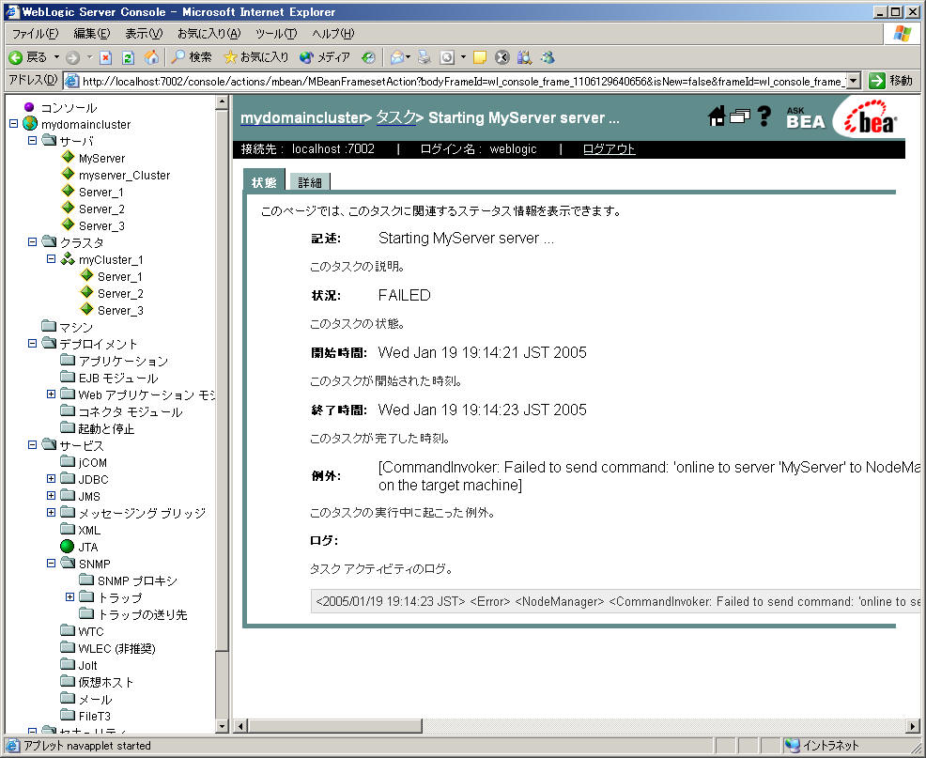Image resolution: width=926 pixels, height=758 pixels.
Task: Collapse the サーバ tree folder
Action: [x=33, y=141]
